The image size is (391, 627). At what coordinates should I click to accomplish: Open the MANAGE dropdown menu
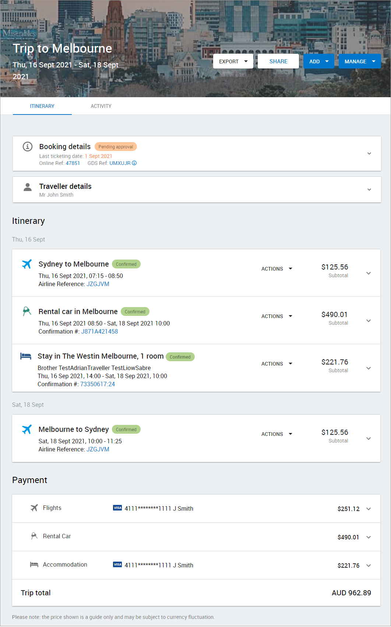(x=360, y=61)
